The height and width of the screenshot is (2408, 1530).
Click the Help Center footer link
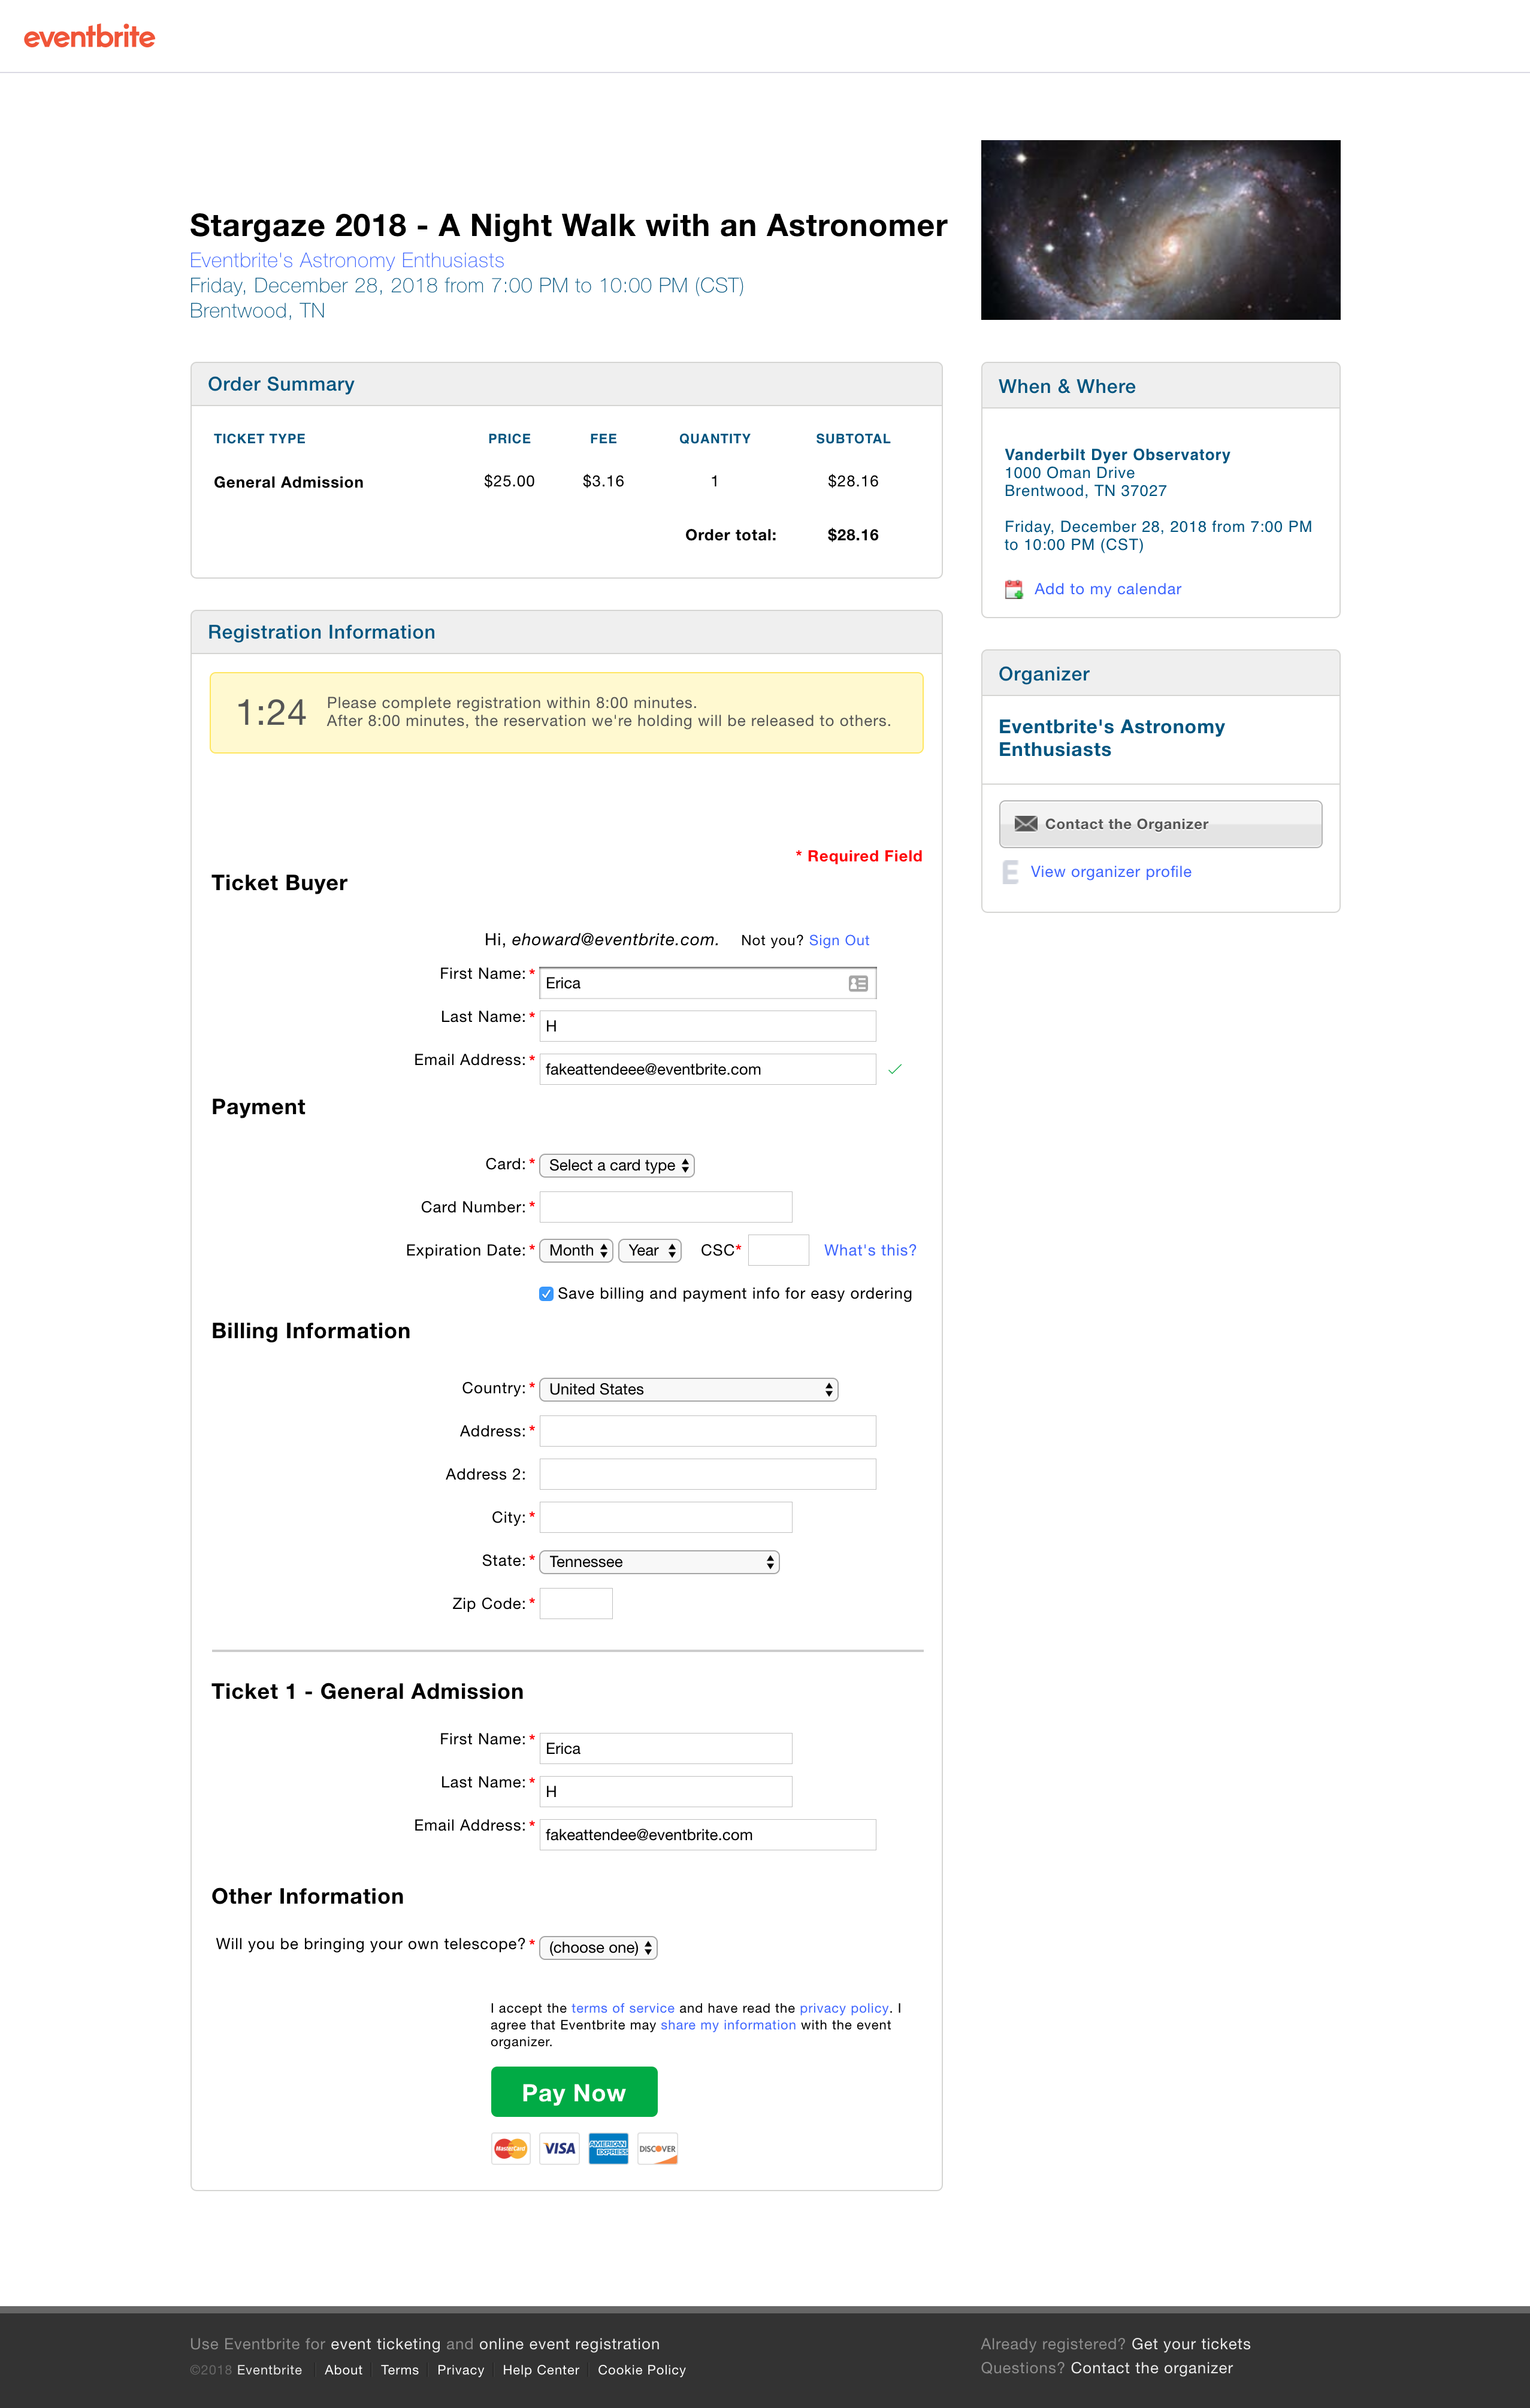pos(541,2370)
